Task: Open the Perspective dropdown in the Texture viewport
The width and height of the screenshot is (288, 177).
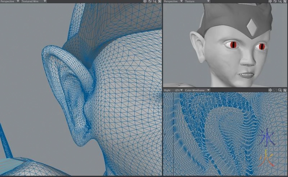Action: (x=173, y=1)
